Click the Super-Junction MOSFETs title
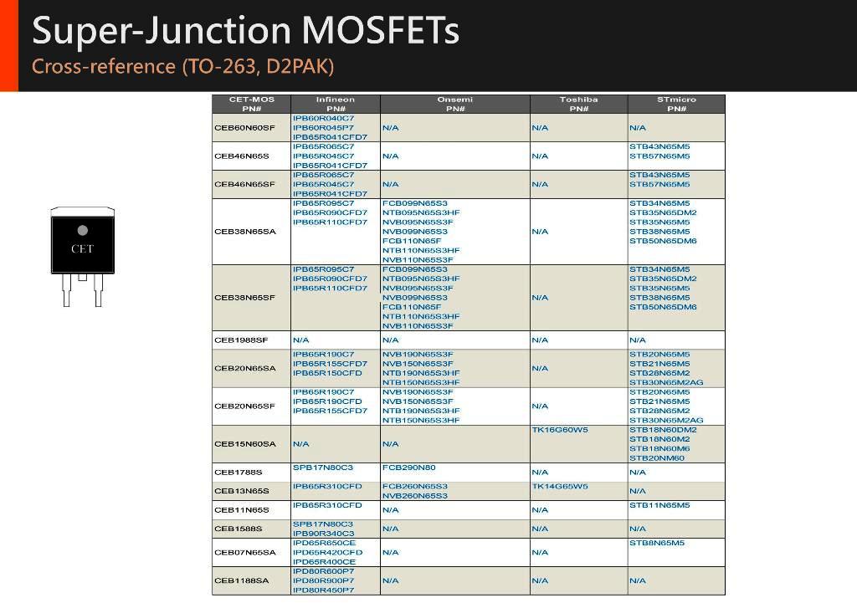This screenshot has height=603, width=857. click(x=246, y=31)
